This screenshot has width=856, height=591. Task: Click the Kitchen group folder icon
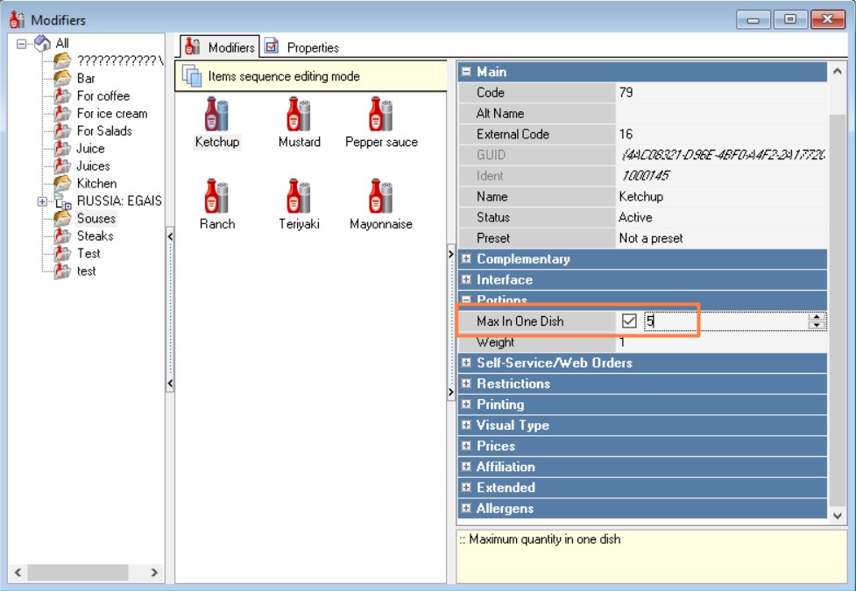(x=62, y=183)
